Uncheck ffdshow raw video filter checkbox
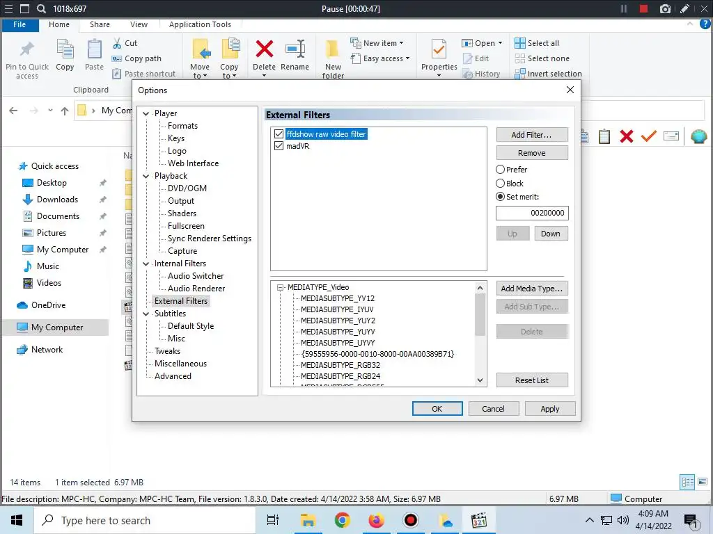This screenshot has width=713, height=534. coord(279,134)
